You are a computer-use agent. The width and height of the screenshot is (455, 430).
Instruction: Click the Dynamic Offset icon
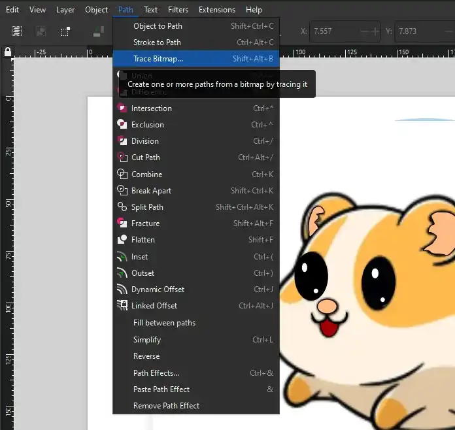(x=122, y=289)
